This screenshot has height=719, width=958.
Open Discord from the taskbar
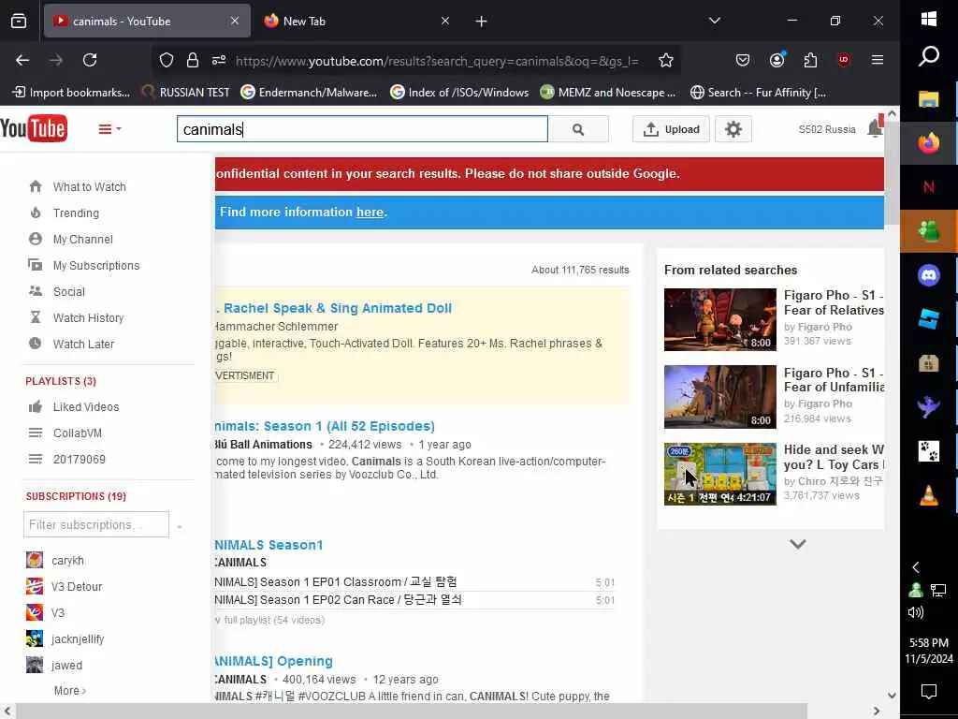click(929, 275)
